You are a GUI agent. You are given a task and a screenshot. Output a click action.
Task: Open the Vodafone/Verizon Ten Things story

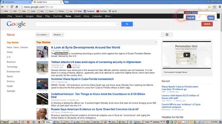98,95
